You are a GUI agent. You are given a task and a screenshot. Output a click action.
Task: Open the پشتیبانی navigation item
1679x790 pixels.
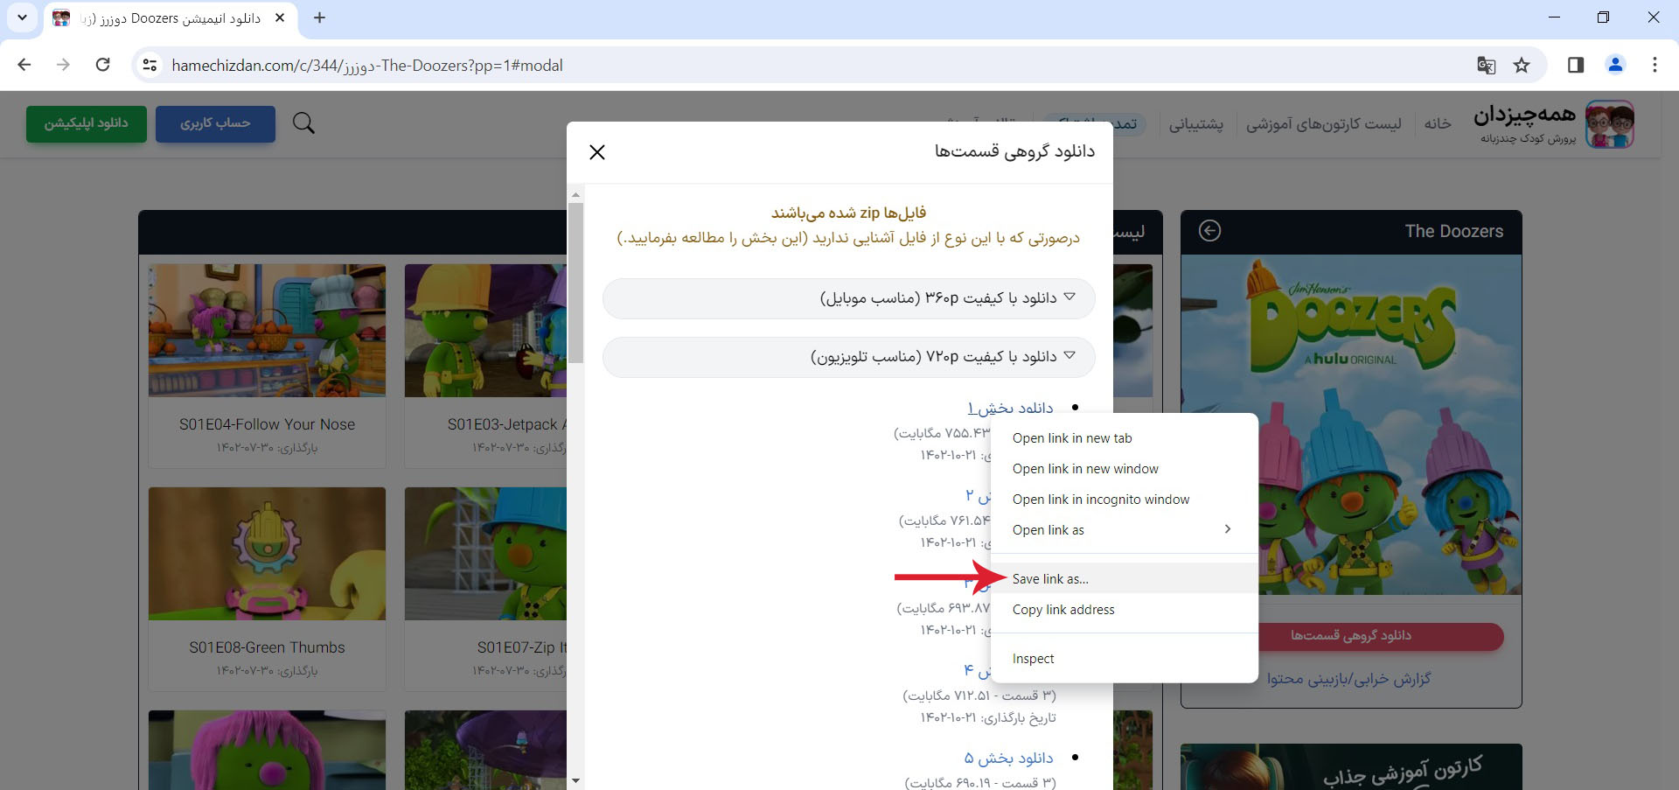(x=1196, y=123)
